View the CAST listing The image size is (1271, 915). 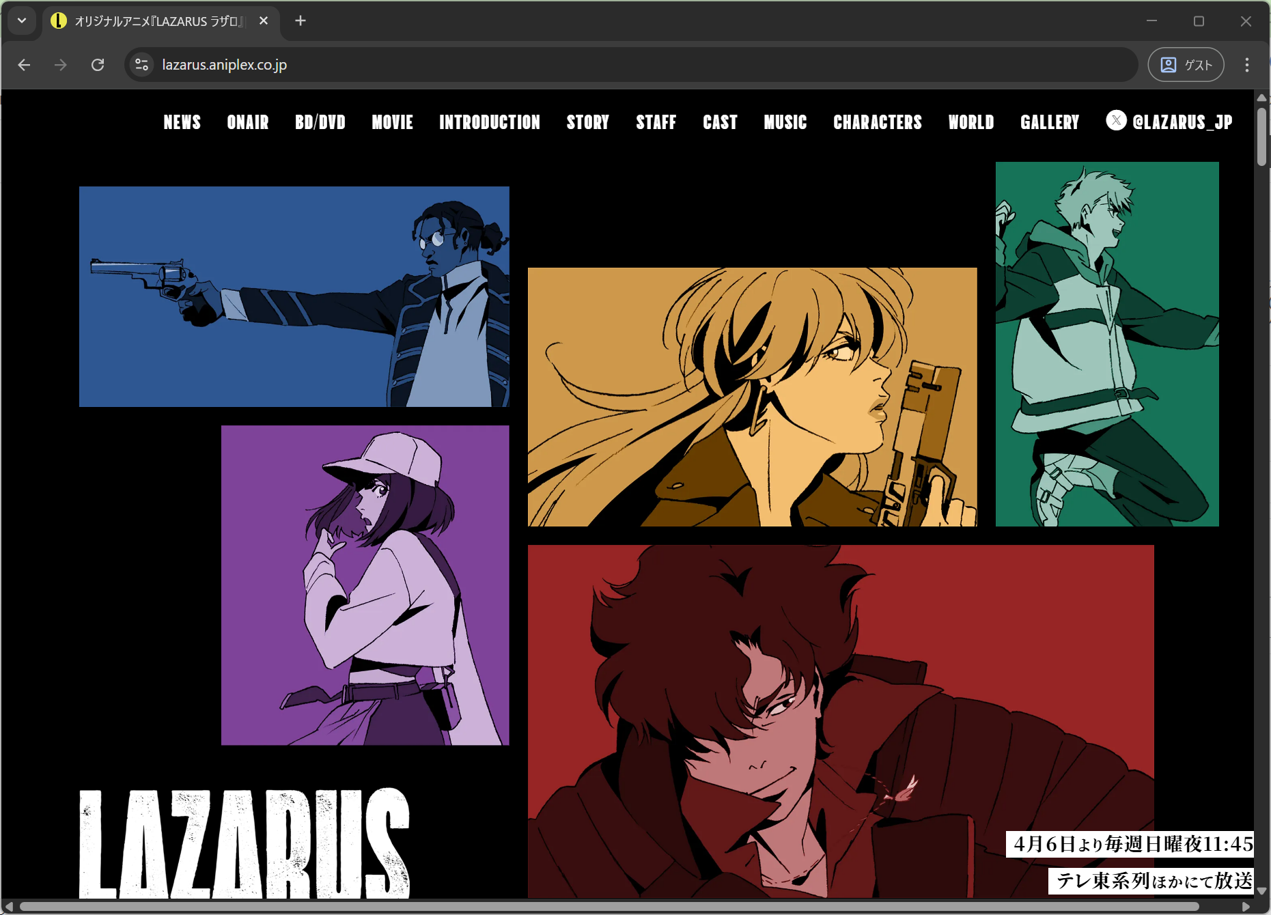point(721,122)
